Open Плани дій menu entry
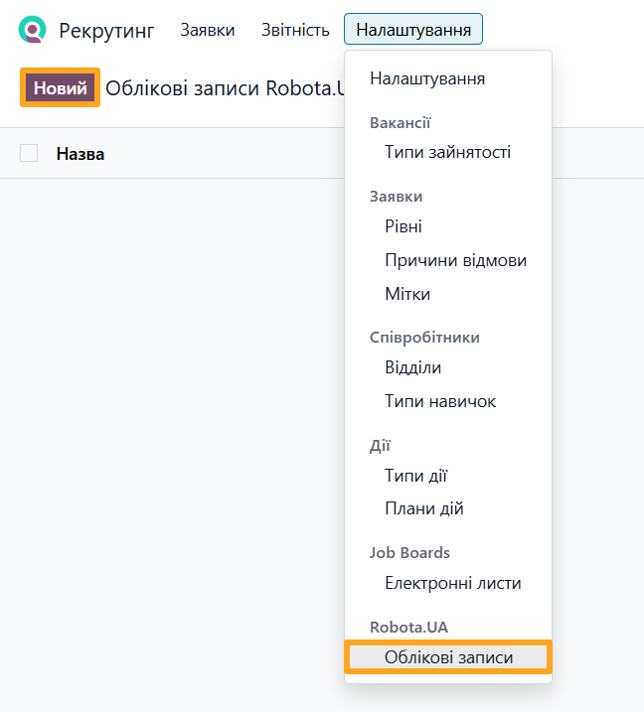 point(448,508)
